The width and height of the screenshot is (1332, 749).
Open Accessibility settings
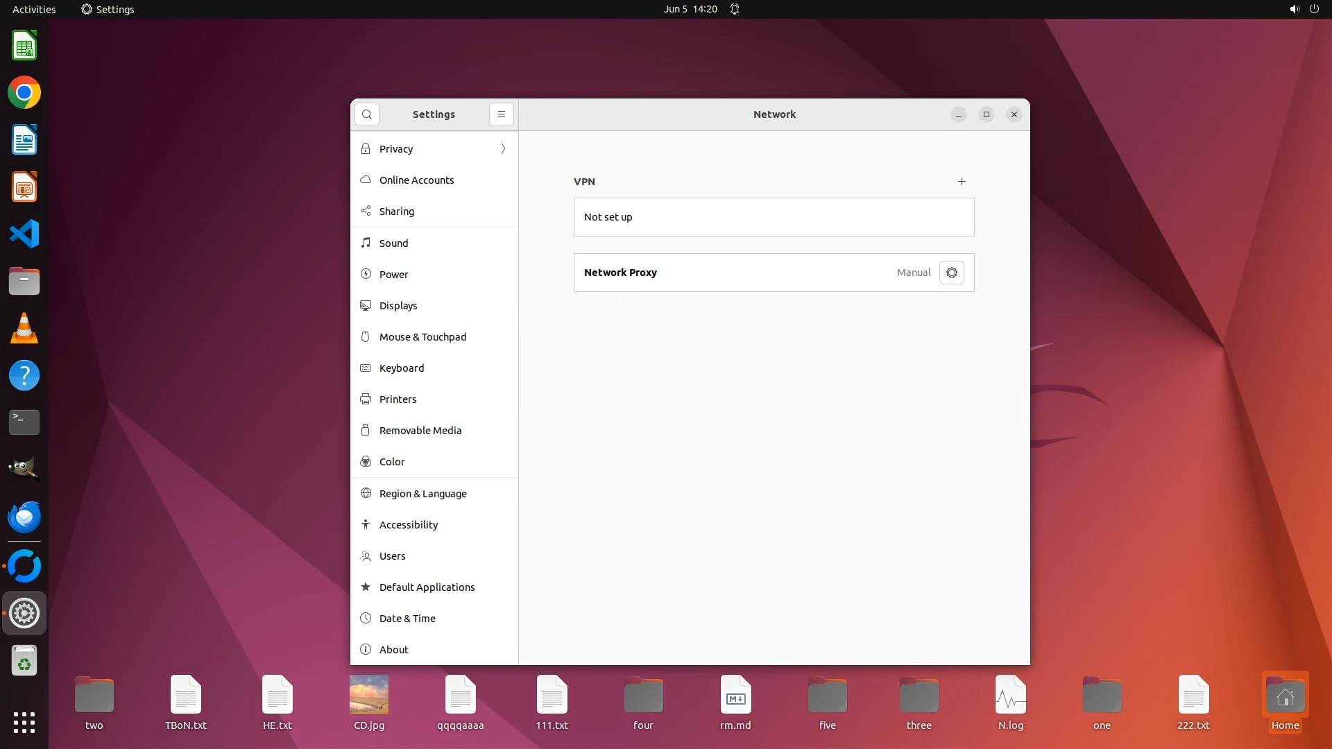coord(408,525)
